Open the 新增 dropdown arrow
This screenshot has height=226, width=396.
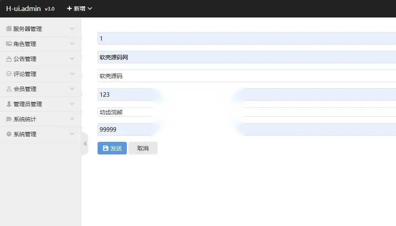[90, 9]
